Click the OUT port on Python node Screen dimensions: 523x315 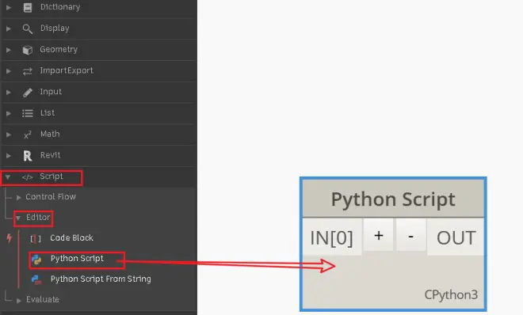point(456,237)
